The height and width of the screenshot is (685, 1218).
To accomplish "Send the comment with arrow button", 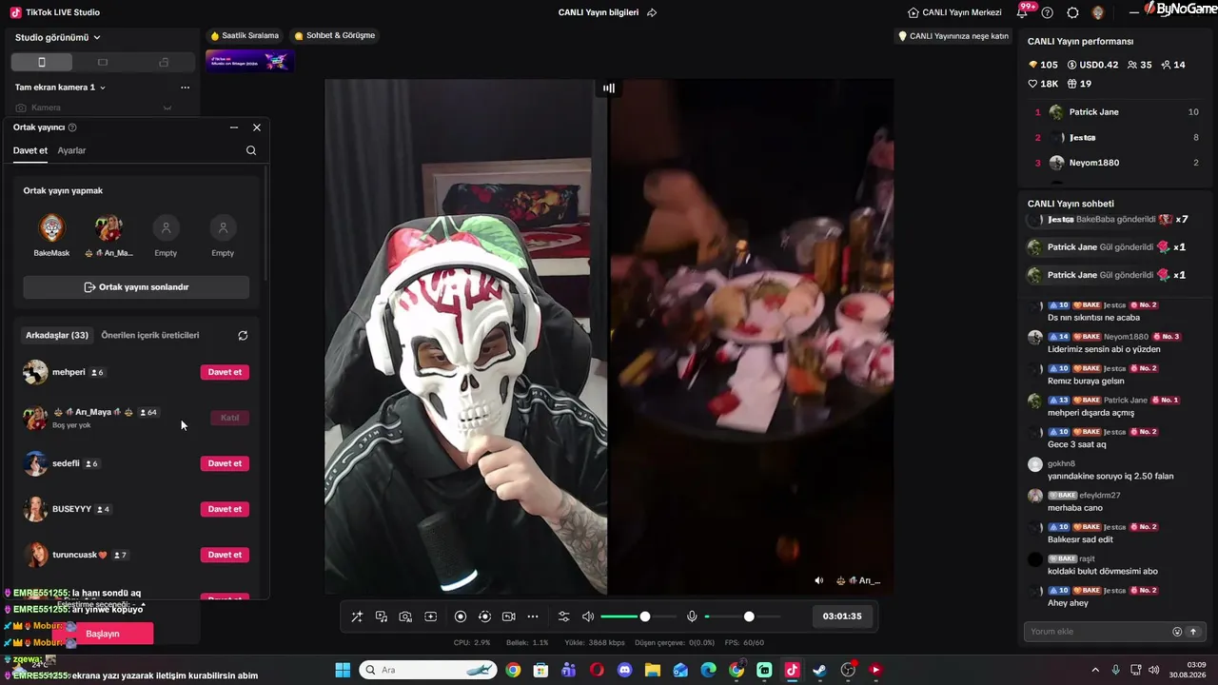I will [1192, 632].
